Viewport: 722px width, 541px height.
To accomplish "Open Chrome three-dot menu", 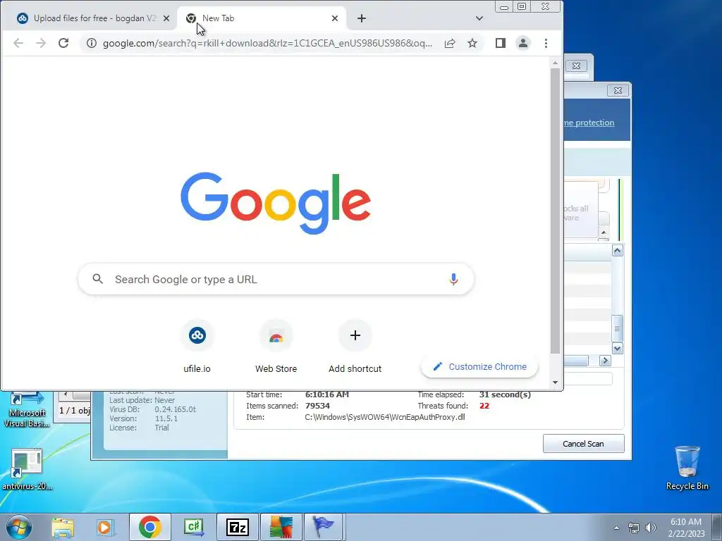I will coord(546,43).
